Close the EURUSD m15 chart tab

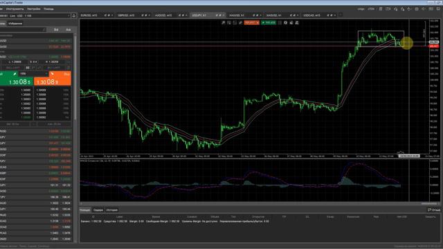(x=112, y=15)
